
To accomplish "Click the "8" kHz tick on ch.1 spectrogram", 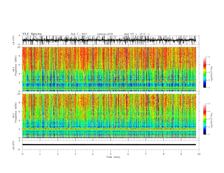I will pos(20,56).
